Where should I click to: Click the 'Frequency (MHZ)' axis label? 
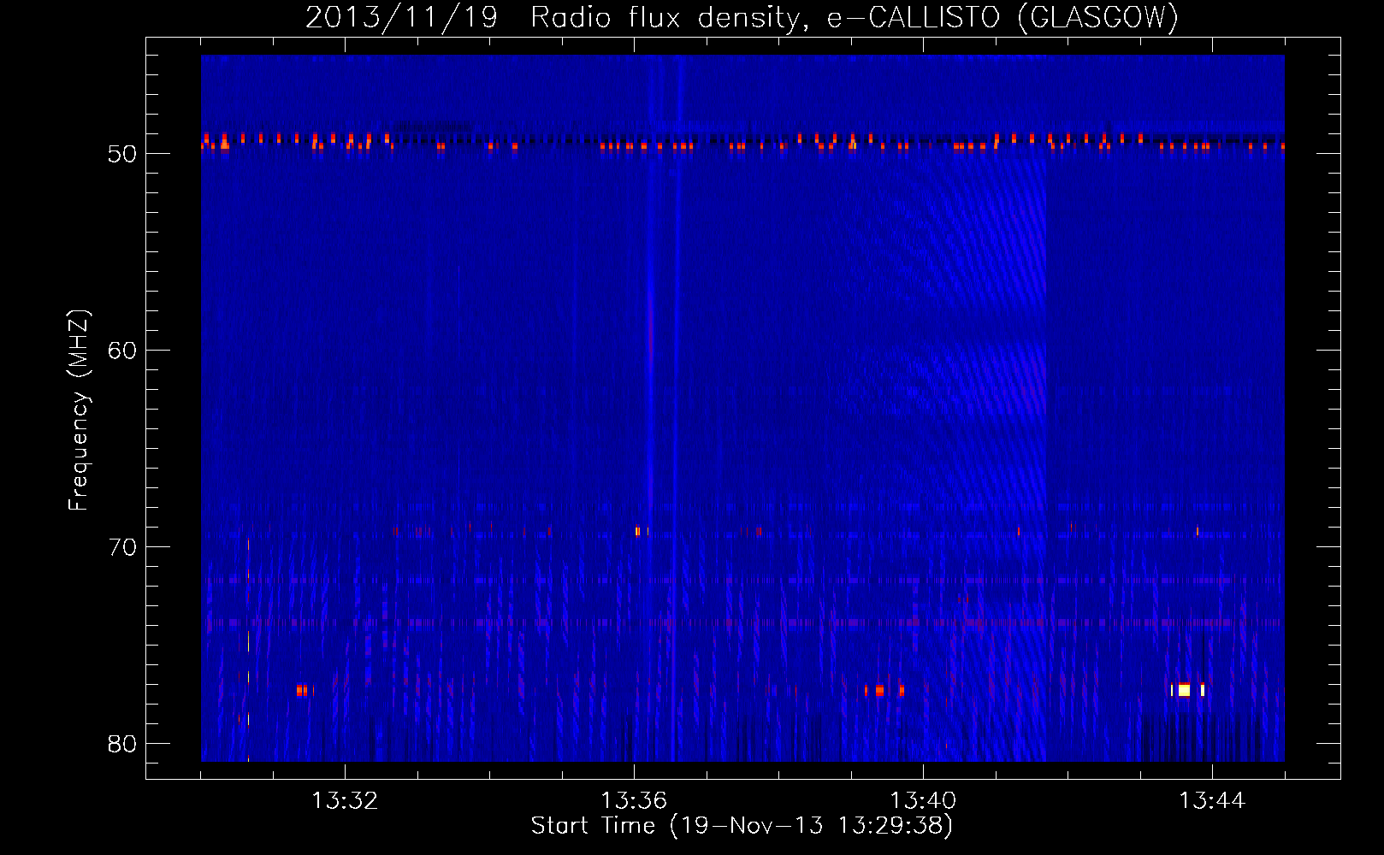[x=79, y=410]
